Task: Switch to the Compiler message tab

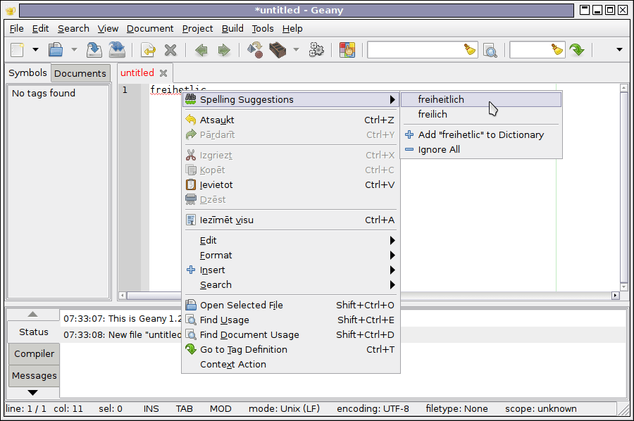Action: click(34, 354)
